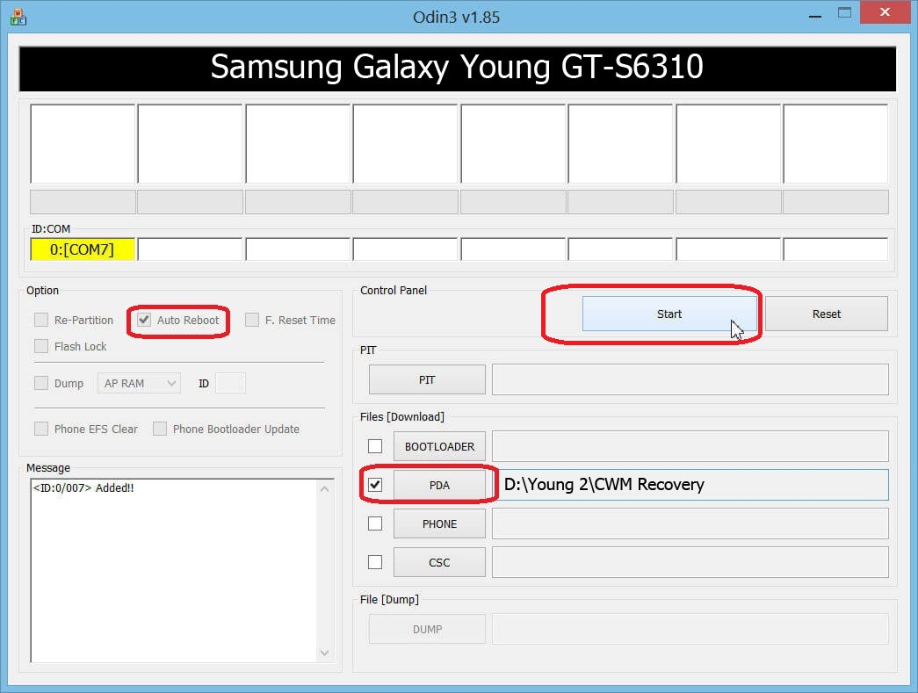918x693 pixels.
Task: Check the BOOTLOADER file checkbox
Action: (x=375, y=446)
